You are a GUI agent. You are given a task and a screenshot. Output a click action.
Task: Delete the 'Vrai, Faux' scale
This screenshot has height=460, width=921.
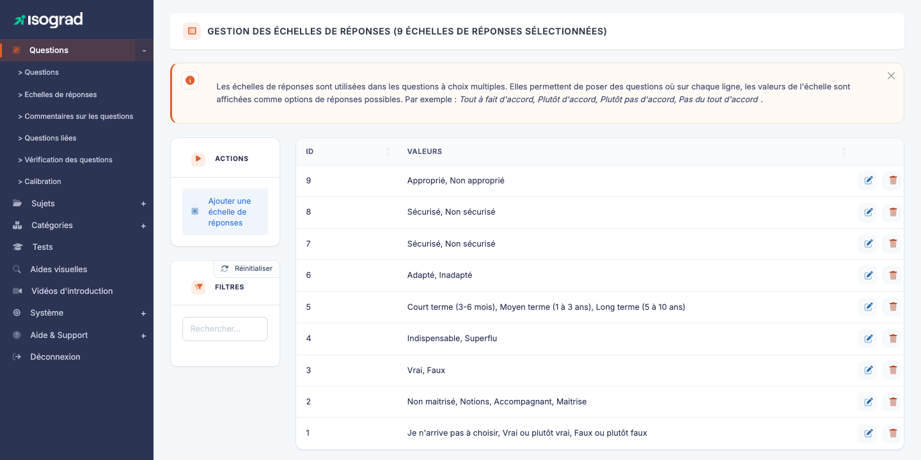[x=893, y=370]
